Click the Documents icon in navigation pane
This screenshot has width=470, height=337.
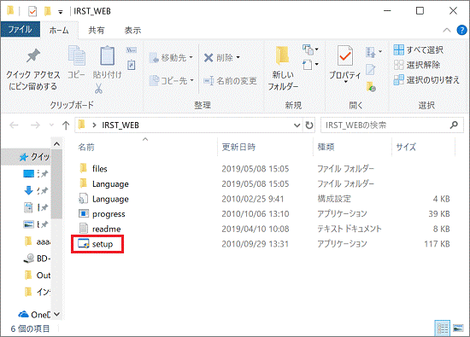point(28,207)
